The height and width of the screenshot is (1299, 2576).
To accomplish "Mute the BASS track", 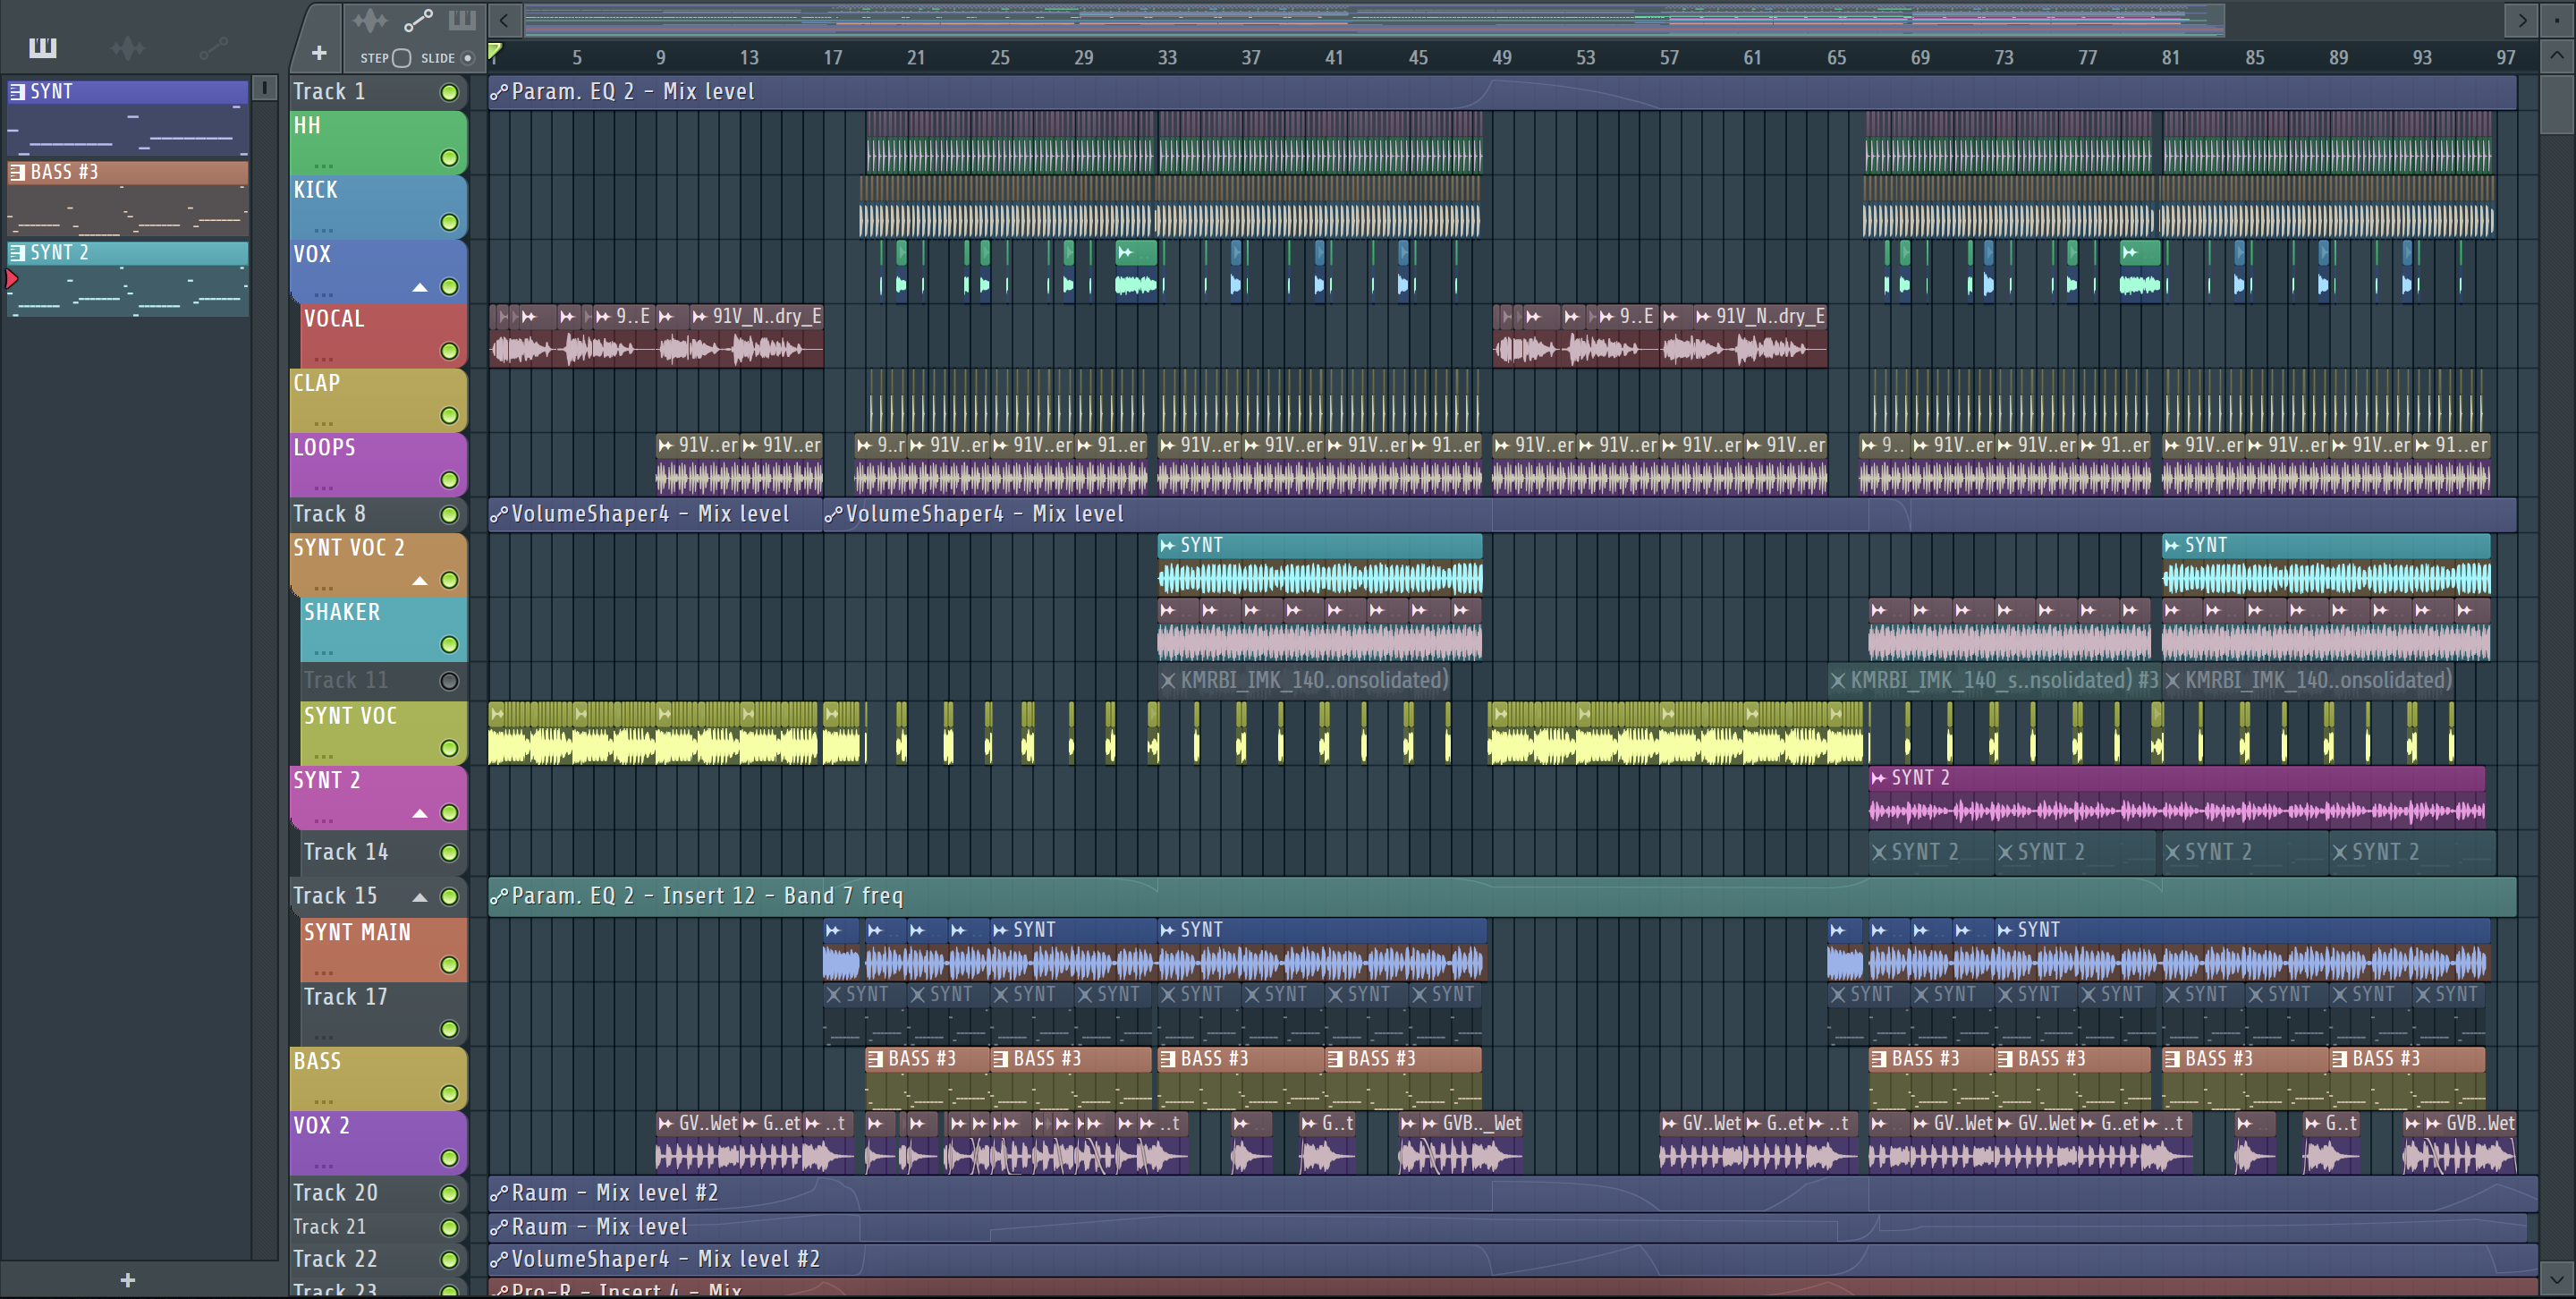I will click(449, 1094).
